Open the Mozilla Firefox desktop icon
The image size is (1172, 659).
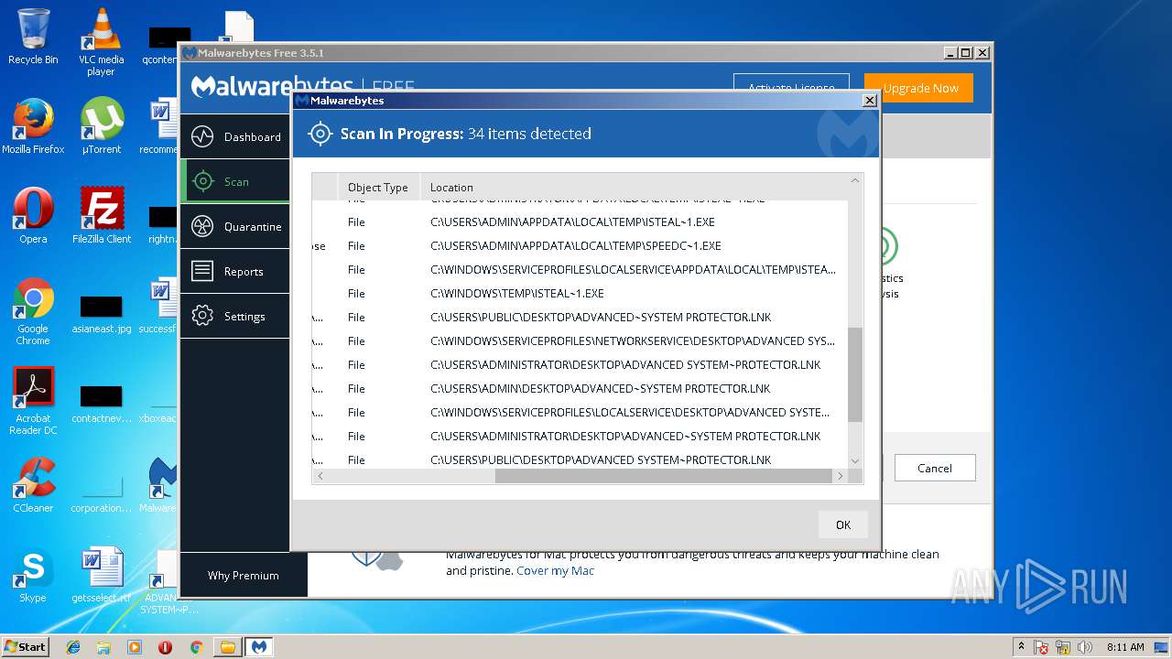(33, 126)
